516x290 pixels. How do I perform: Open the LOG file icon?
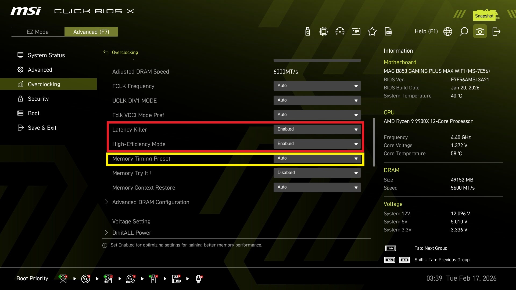[388, 32]
